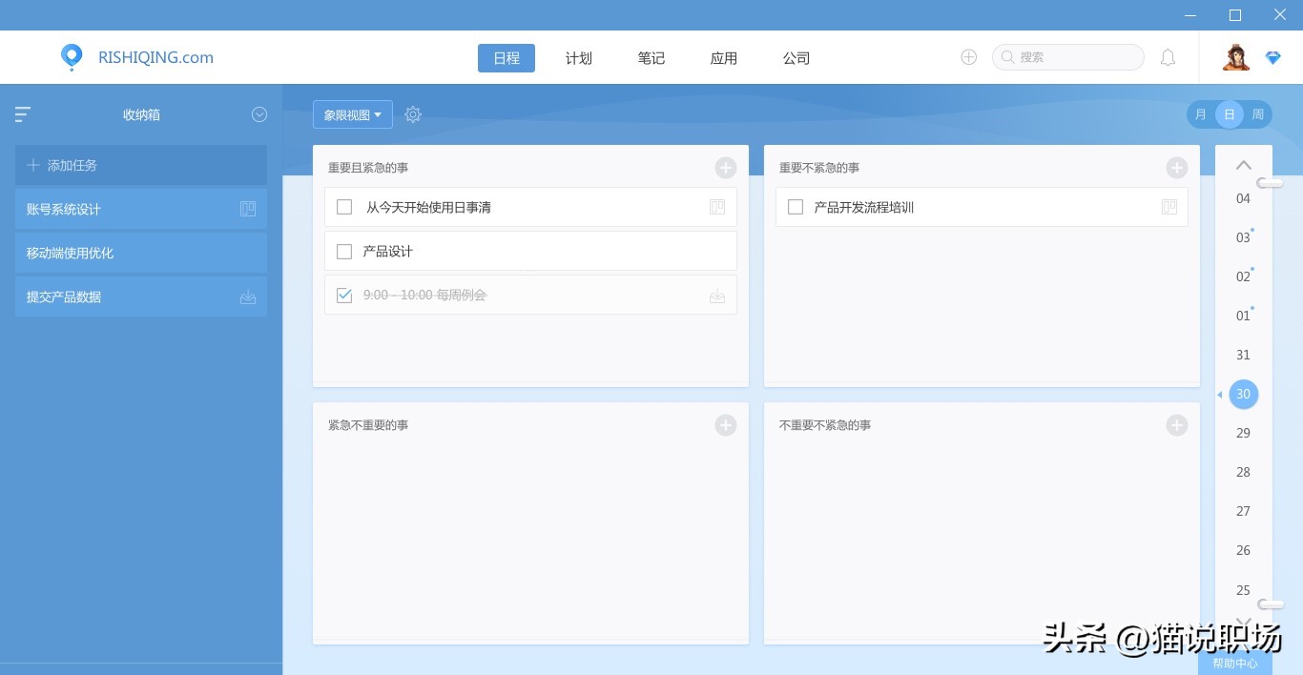The height and width of the screenshot is (675, 1303).
Task: Open the 象限视图 dropdown
Action: pos(352,113)
